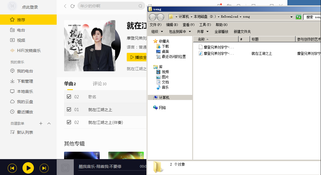This screenshot has height=175, width=321.
Task: Toggle the checkbox for track 01 就在江湖之上
Action: (69, 109)
